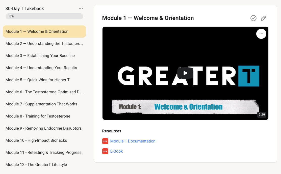Open Module 2 — Understanding the Testosterone
Image resolution: width=281 pixels, height=174 pixels.
click(44, 44)
